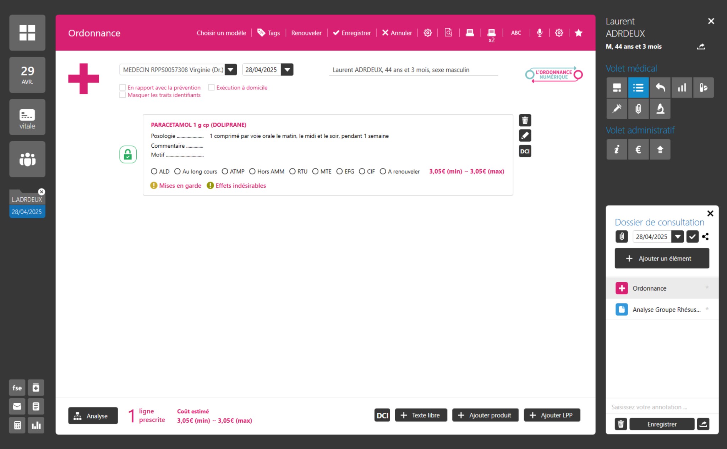Expand the médecin prescriber dropdown

point(231,70)
